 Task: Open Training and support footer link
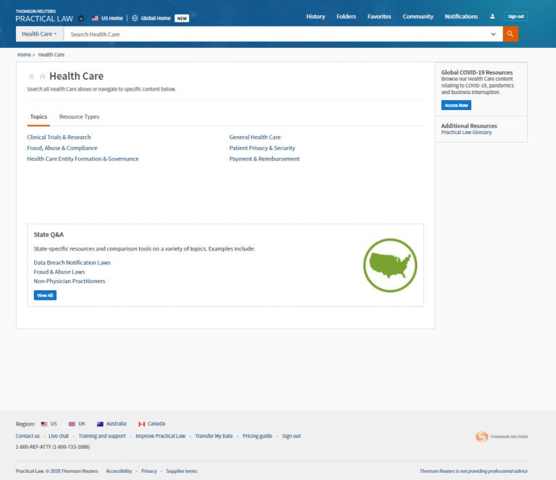pyautogui.click(x=102, y=436)
